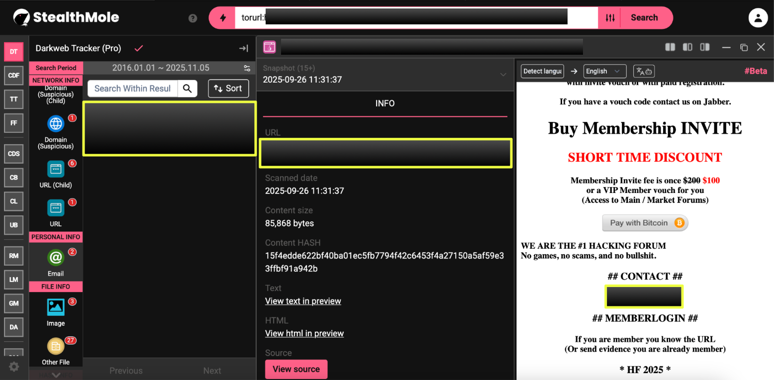Viewport: 774px width, 380px height.
Task: Open search filter settings icon
Action: click(610, 18)
